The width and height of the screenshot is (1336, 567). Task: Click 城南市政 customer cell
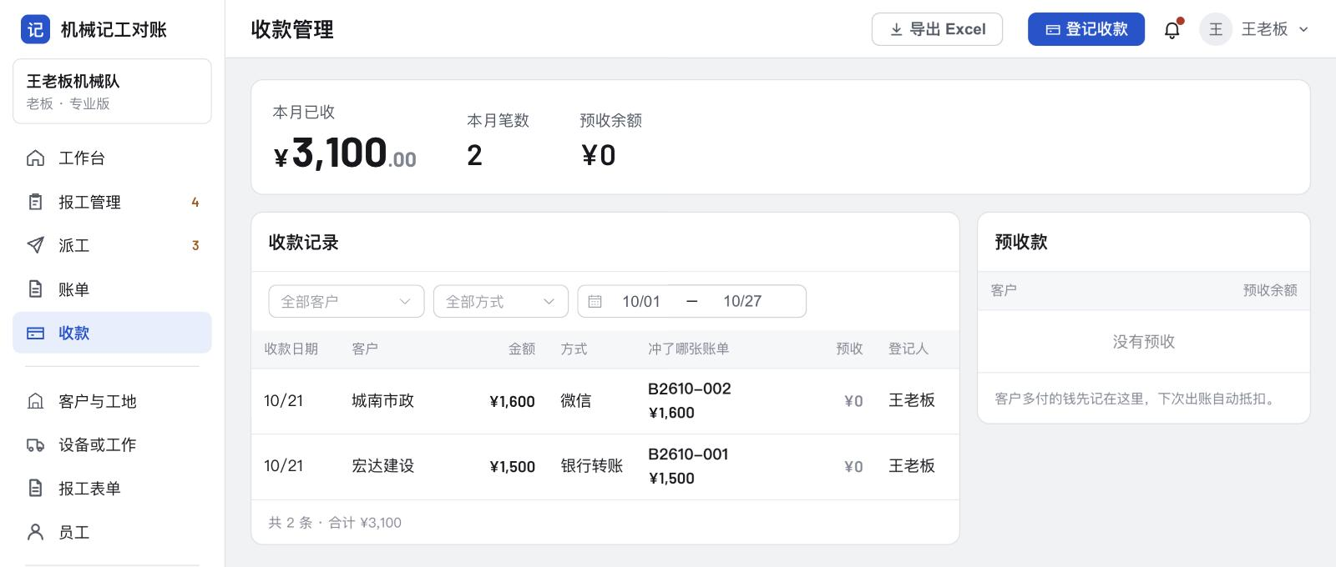point(382,401)
